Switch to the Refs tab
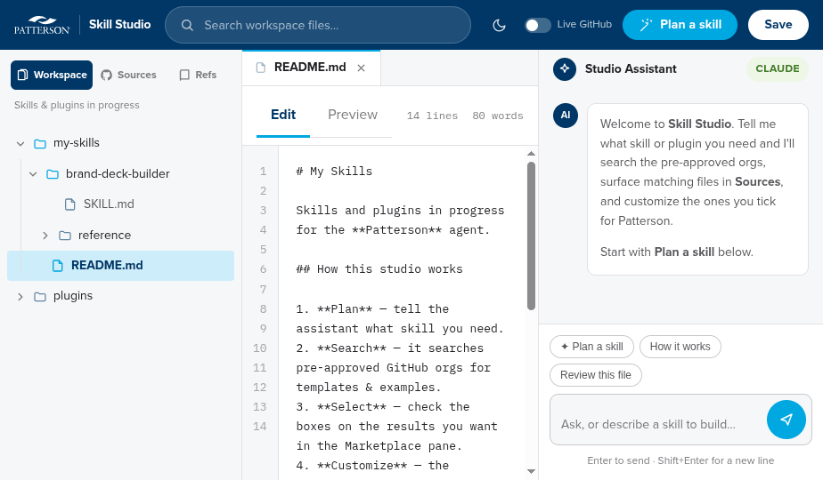The image size is (823, 480). coord(198,75)
